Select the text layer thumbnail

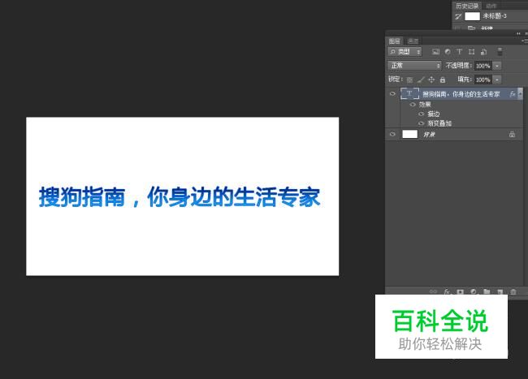tap(409, 94)
